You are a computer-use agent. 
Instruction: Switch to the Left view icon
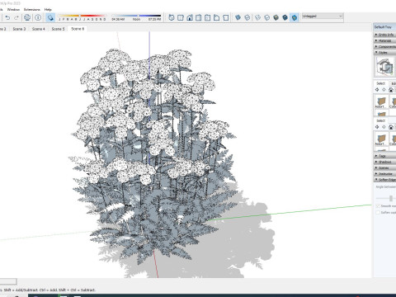[217, 17]
